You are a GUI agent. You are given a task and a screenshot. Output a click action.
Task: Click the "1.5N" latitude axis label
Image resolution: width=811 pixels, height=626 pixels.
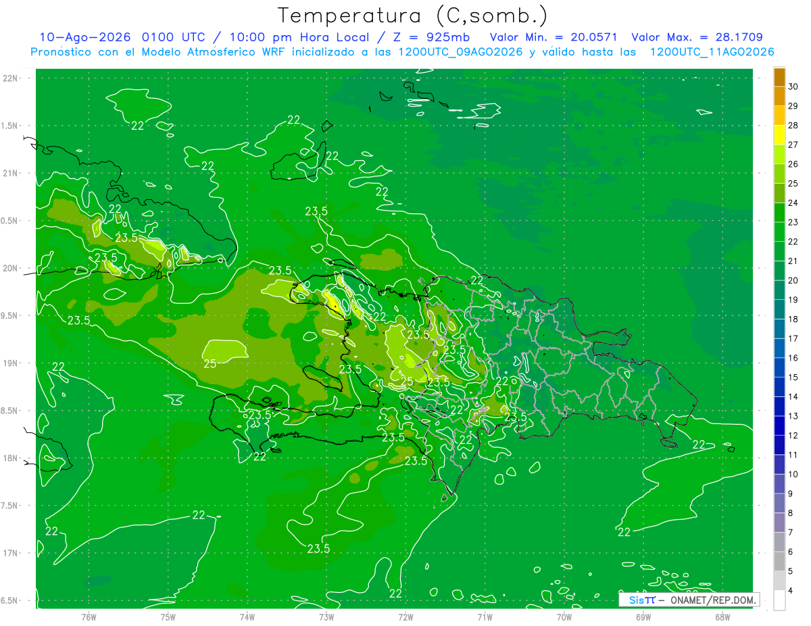11,126
